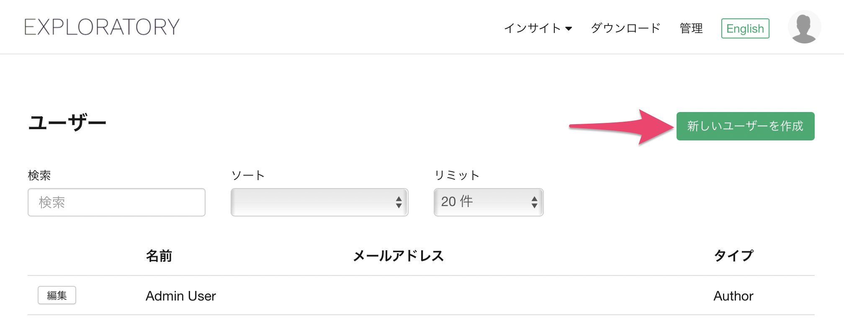Open the リミット 20 件 dropdown
Screen dimensions: 844x321
[489, 202]
